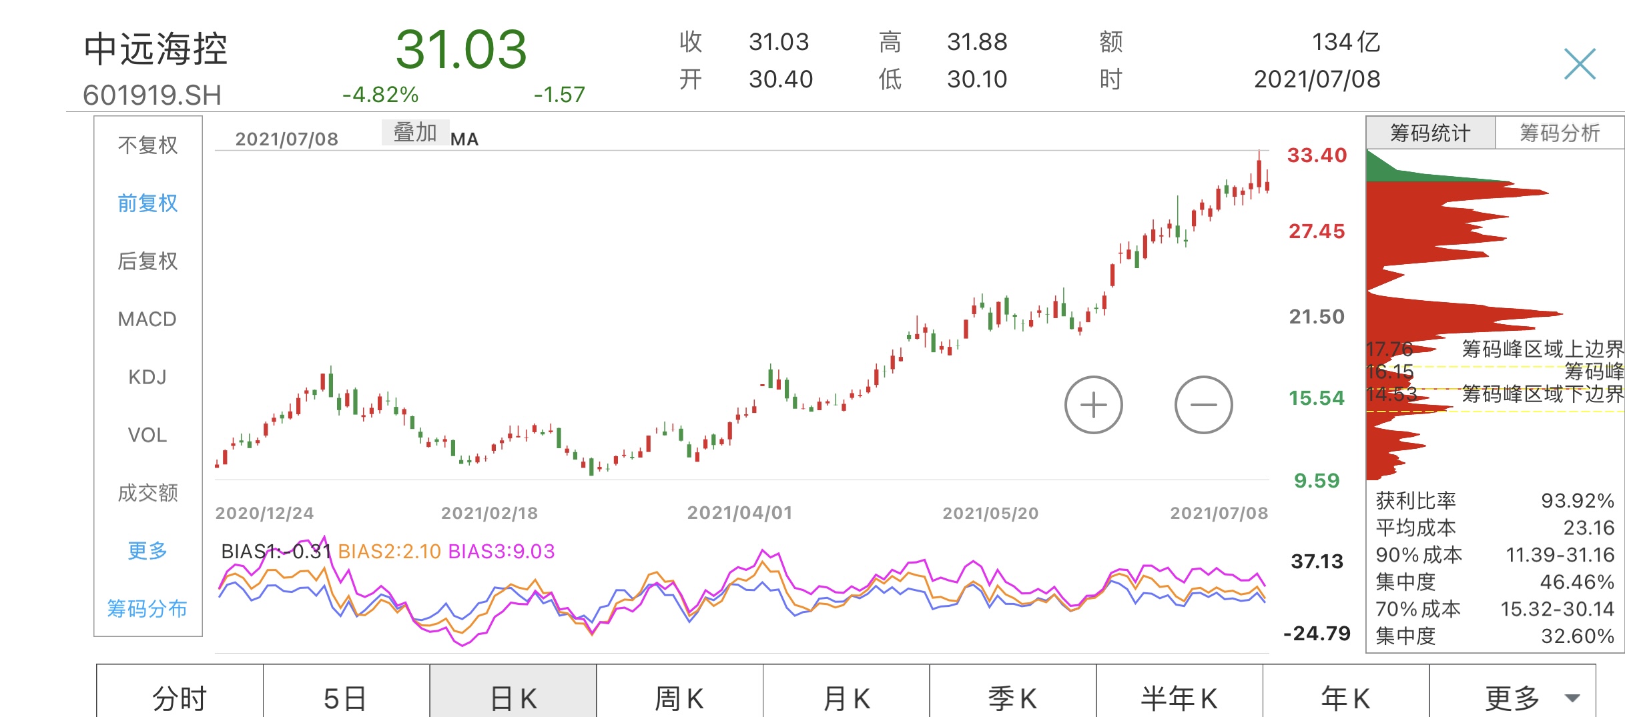Click the 2021/04/01 date axis label
The height and width of the screenshot is (717, 1625).
(x=740, y=513)
